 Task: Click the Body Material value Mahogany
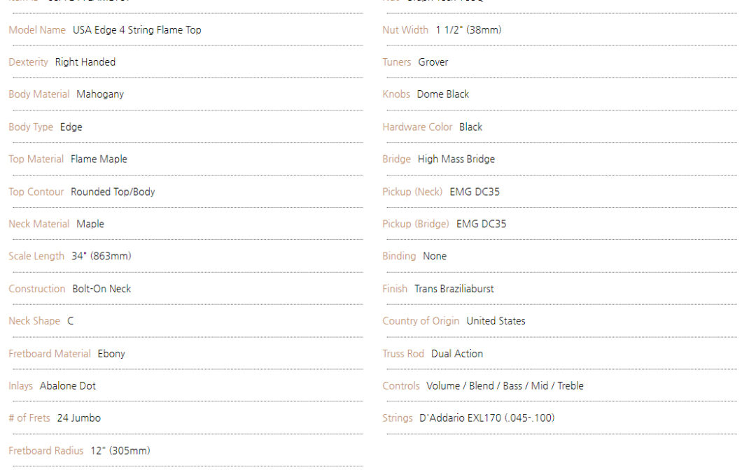point(100,94)
